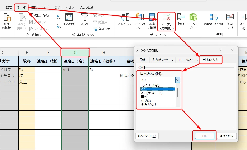Click the OK button
The height and width of the screenshot is (150, 247).
click(x=205, y=136)
